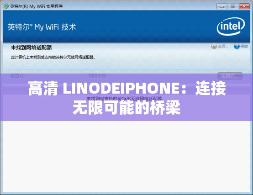
Task: Maximize the My WiFi utility window
Action: pos(233,6)
